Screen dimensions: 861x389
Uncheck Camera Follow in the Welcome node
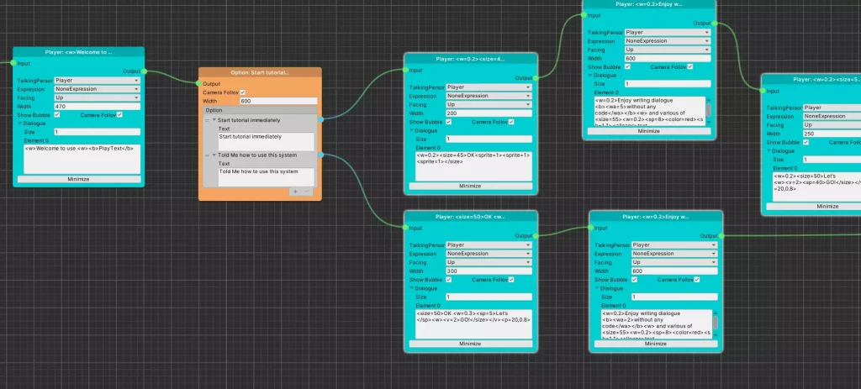click(x=119, y=114)
